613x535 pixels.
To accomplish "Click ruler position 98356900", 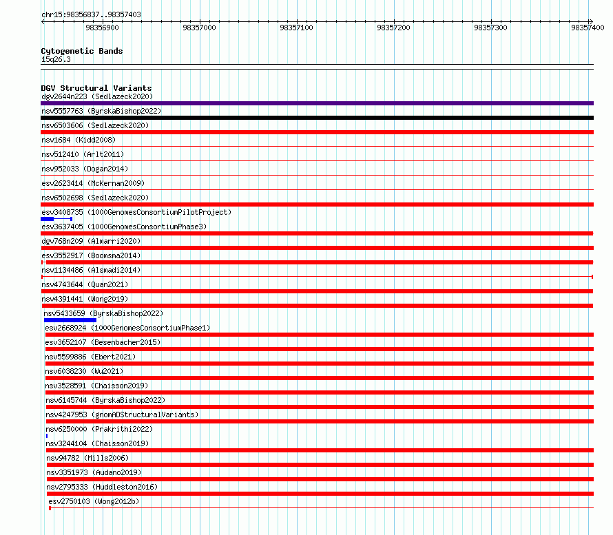I will 102,28.
